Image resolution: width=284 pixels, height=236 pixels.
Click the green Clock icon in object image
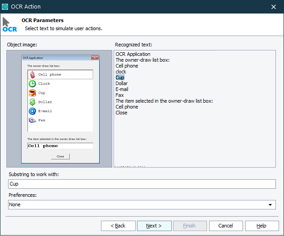(32, 84)
